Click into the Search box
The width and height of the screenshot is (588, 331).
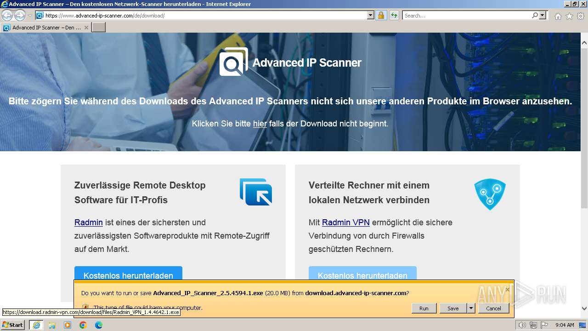[x=467, y=16]
